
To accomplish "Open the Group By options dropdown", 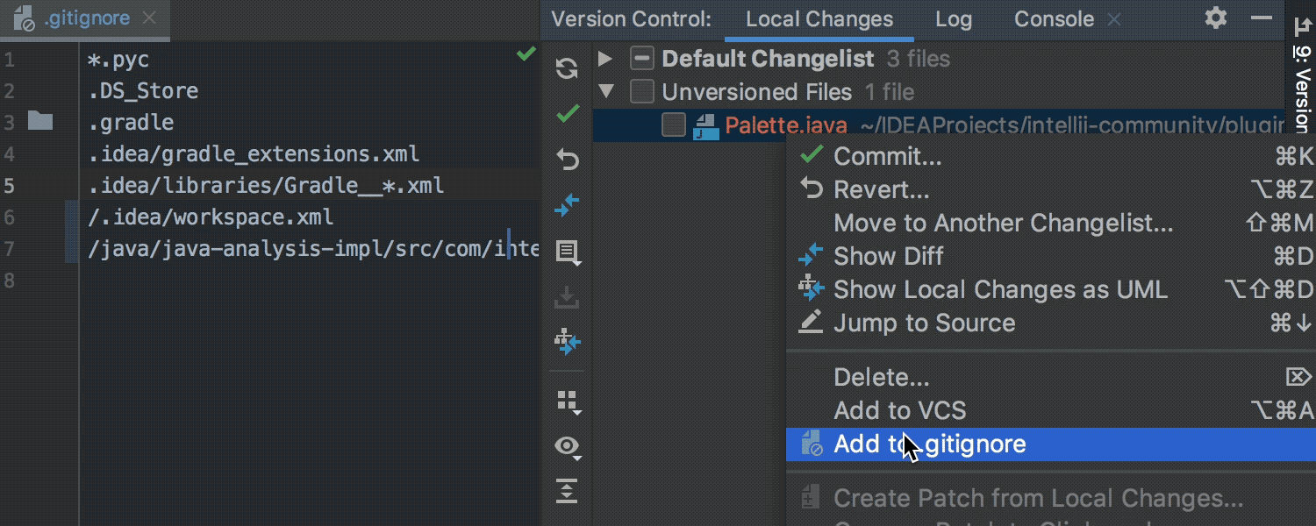I will coord(568,402).
